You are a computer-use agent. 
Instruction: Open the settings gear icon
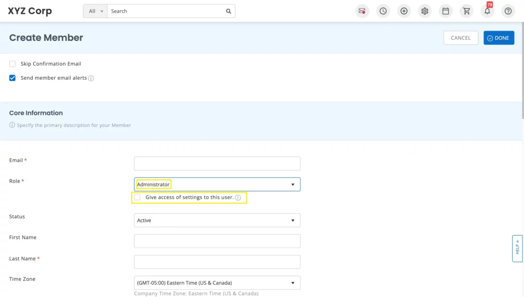tap(425, 11)
